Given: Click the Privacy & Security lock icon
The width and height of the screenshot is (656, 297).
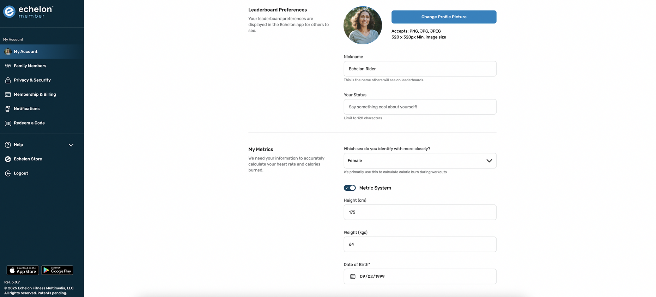Looking at the screenshot, I should (x=8, y=80).
